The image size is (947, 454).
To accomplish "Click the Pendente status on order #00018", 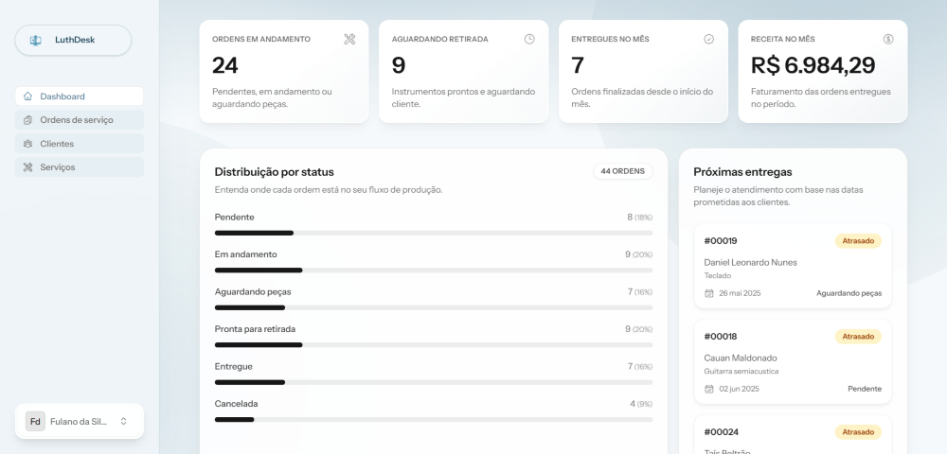I will tap(865, 389).
